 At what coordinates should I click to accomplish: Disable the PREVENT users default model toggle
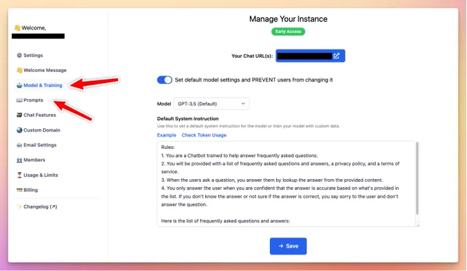tap(164, 80)
